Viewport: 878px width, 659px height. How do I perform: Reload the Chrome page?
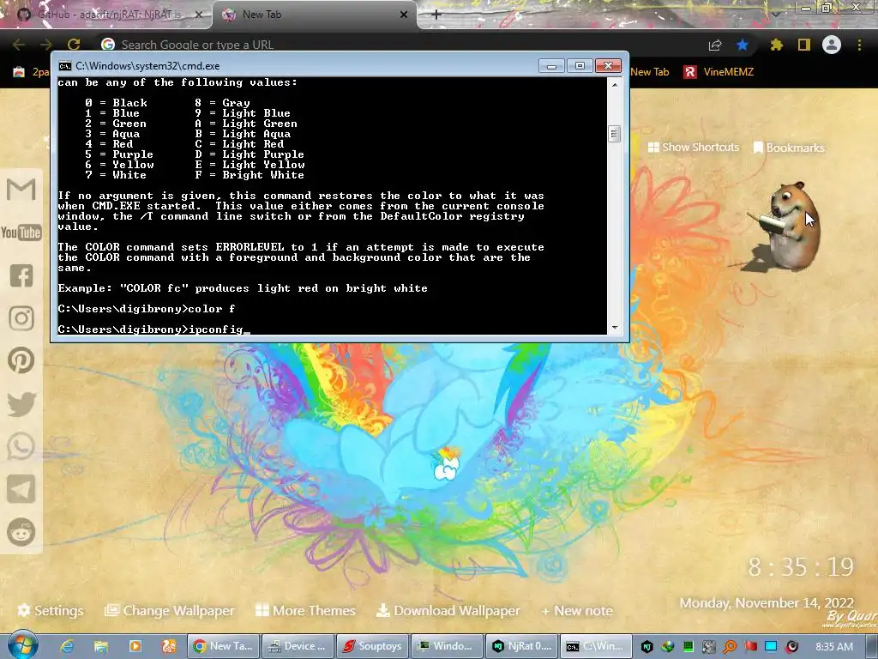click(74, 45)
